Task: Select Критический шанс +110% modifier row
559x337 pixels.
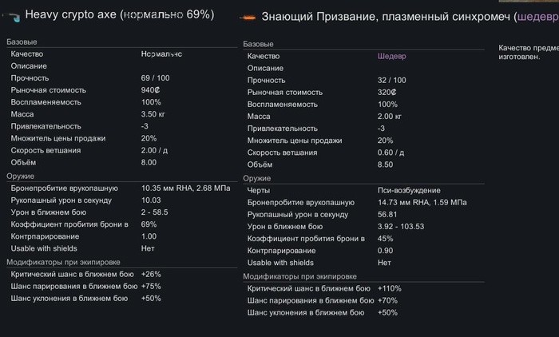Action: tap(359, 289)
